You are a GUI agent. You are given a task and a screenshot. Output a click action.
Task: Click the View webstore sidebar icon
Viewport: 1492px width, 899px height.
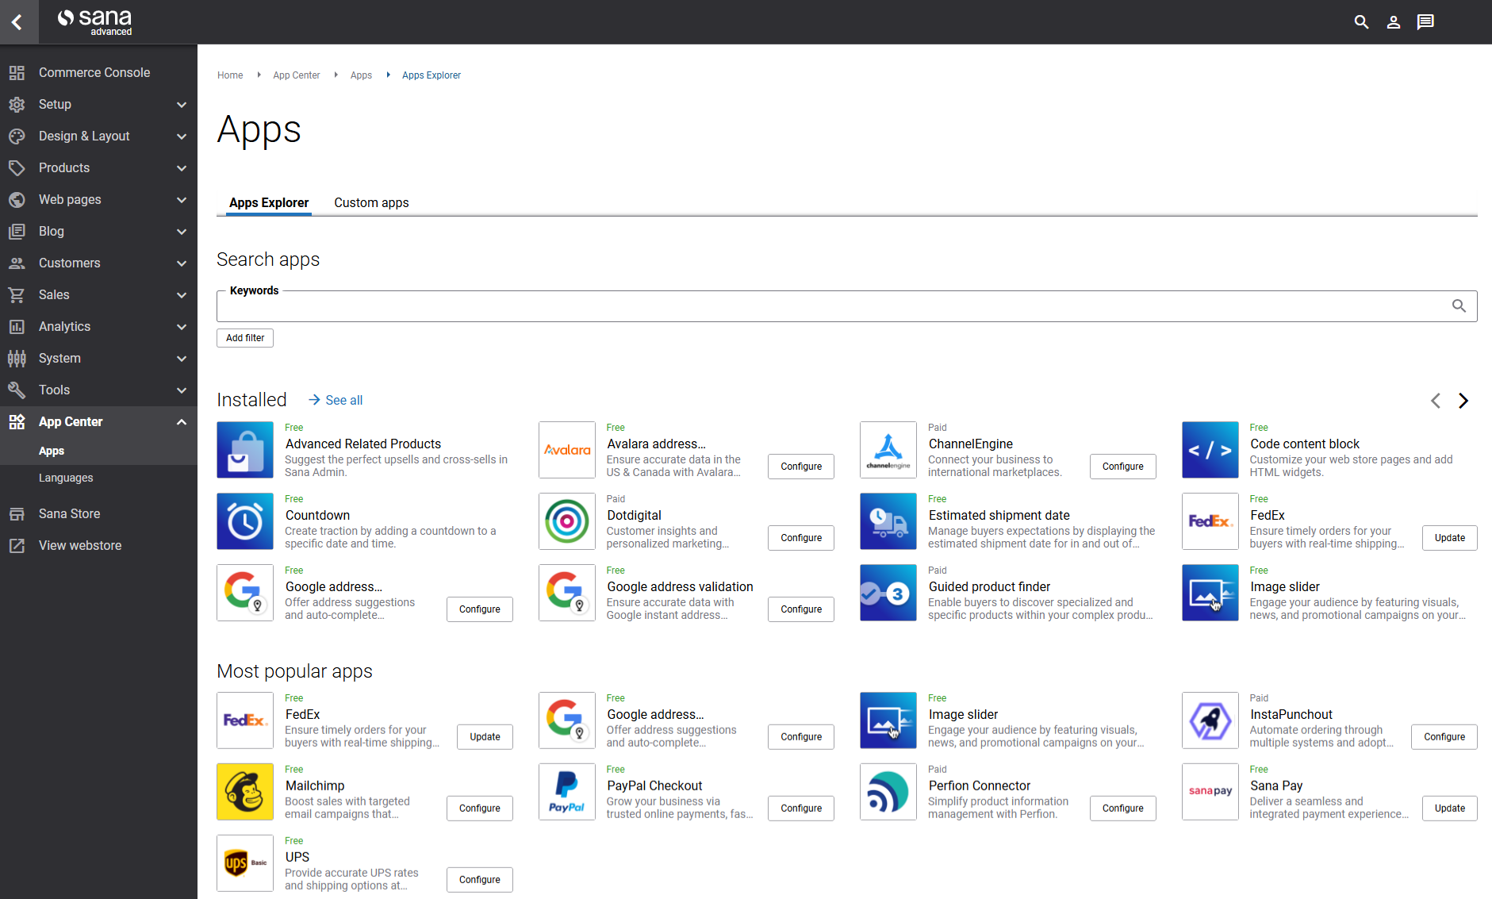[17, 545]
